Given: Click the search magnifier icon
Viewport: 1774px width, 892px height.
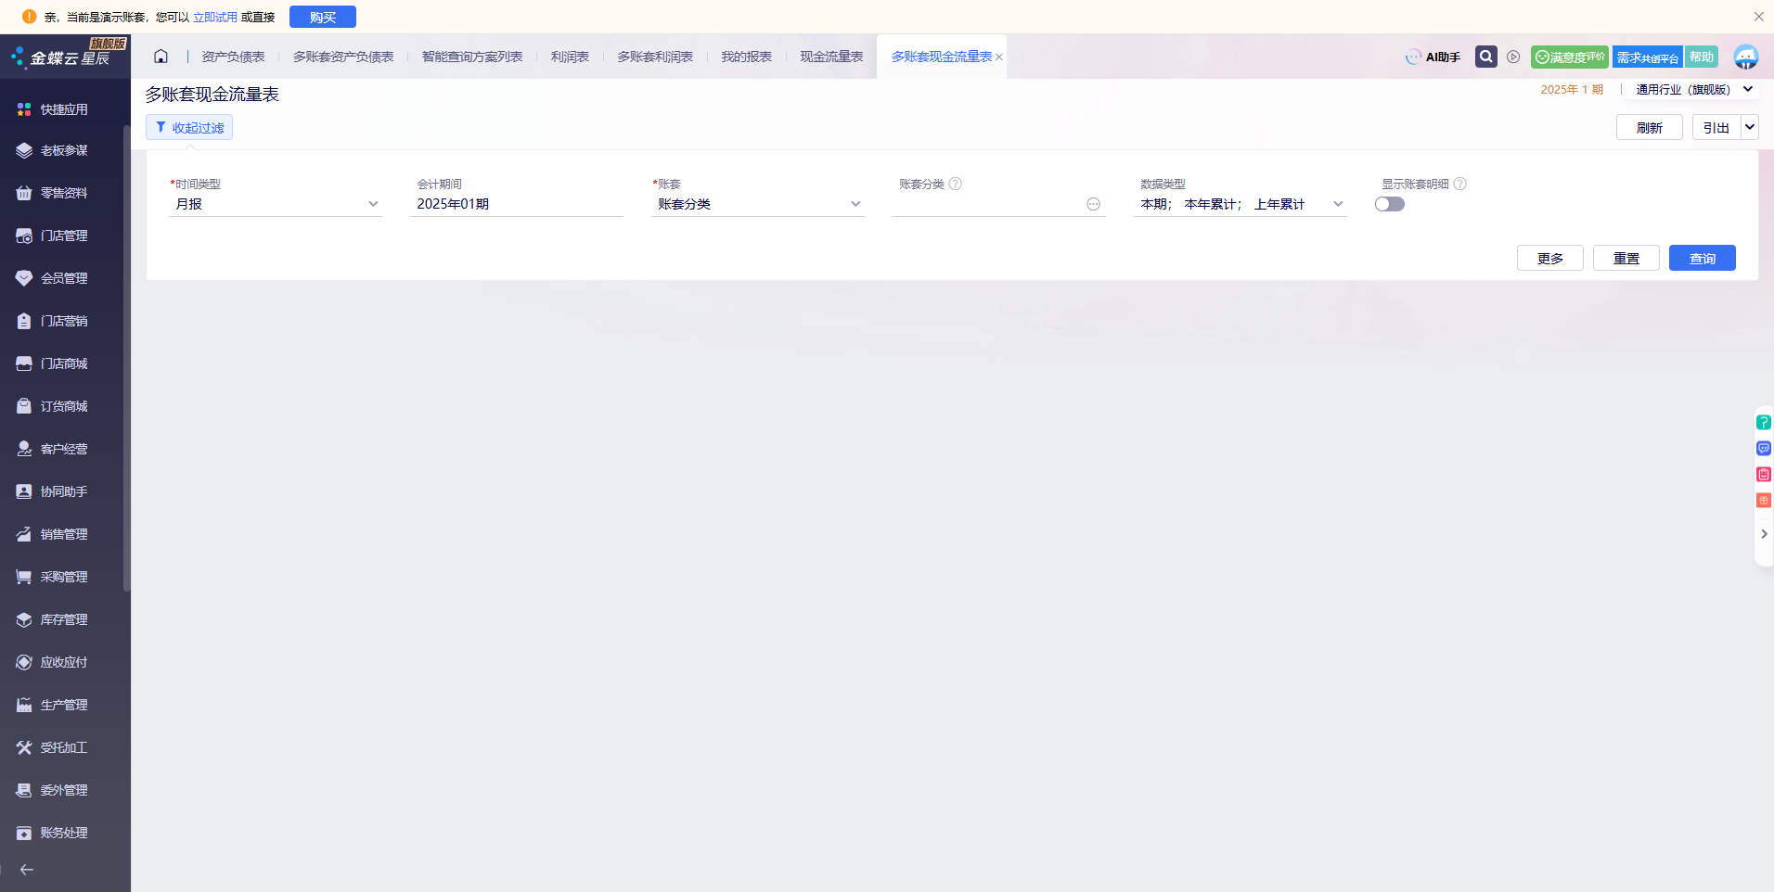Looking at the screenshot, I should [1485, 57].
